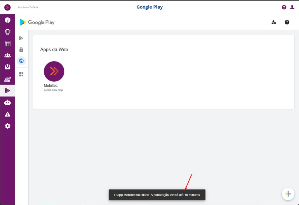Click the purple help question mark icon
The image size is (299, 205).
pos(284,7)
